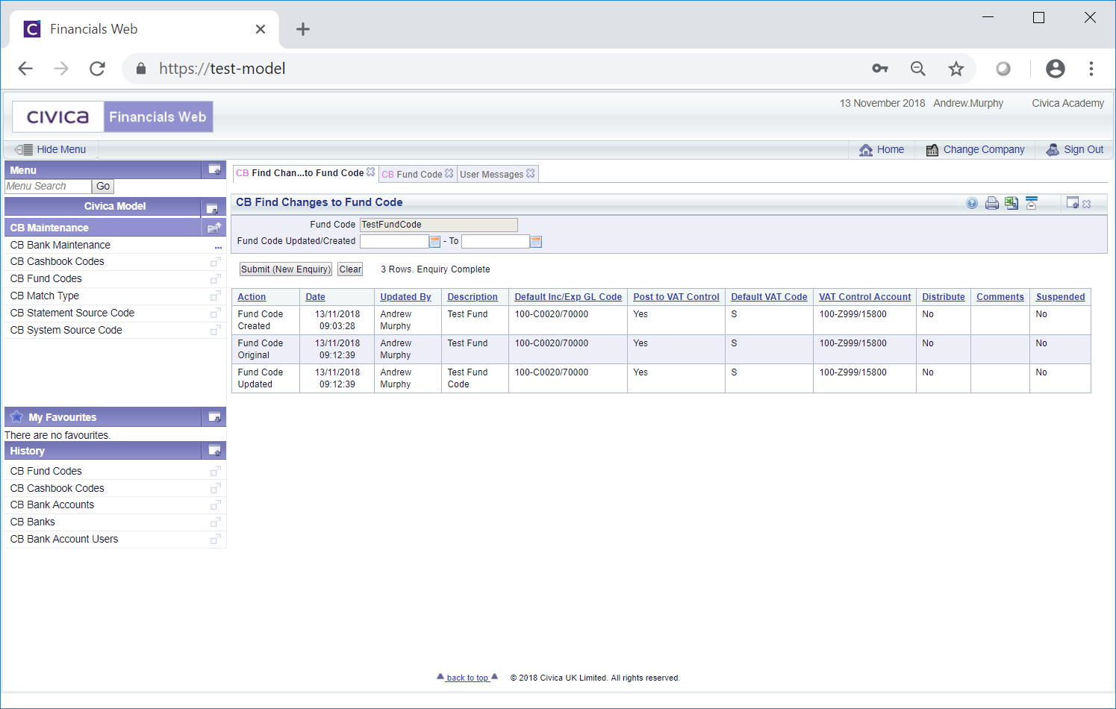Sort by Post to VAT Control column
Screen dimensions: 1116x709
(676, 297)
